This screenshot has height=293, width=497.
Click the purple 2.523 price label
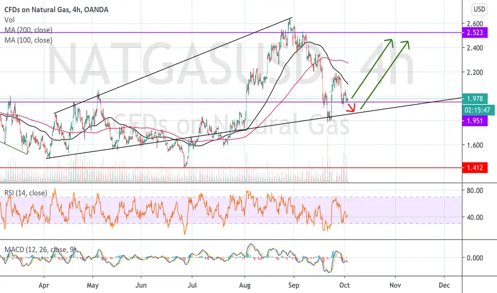pos(475,32)
